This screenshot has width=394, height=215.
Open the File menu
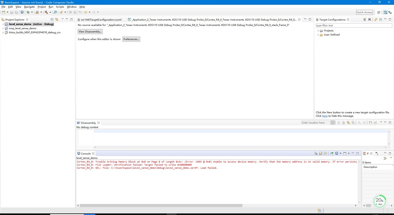point(4,7)
